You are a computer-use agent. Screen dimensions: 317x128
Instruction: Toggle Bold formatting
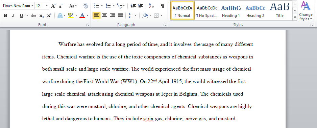click(6, 16)
